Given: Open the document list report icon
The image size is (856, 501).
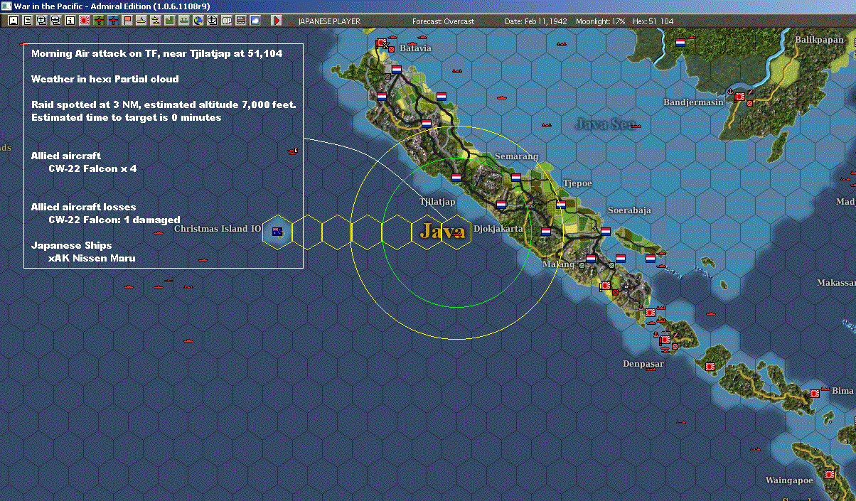Looking at the screenshot, I should pos(27,21).
